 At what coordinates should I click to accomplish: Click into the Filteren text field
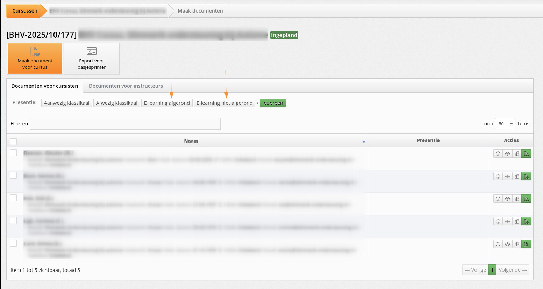(125, 124)
